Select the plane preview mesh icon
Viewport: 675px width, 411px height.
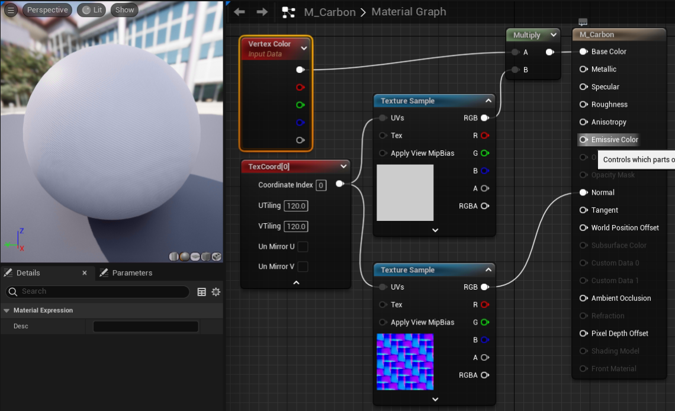(195, 256)
